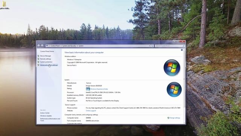Select the folder icon on the desktop

pyautogui.click(x=4, y=4)
